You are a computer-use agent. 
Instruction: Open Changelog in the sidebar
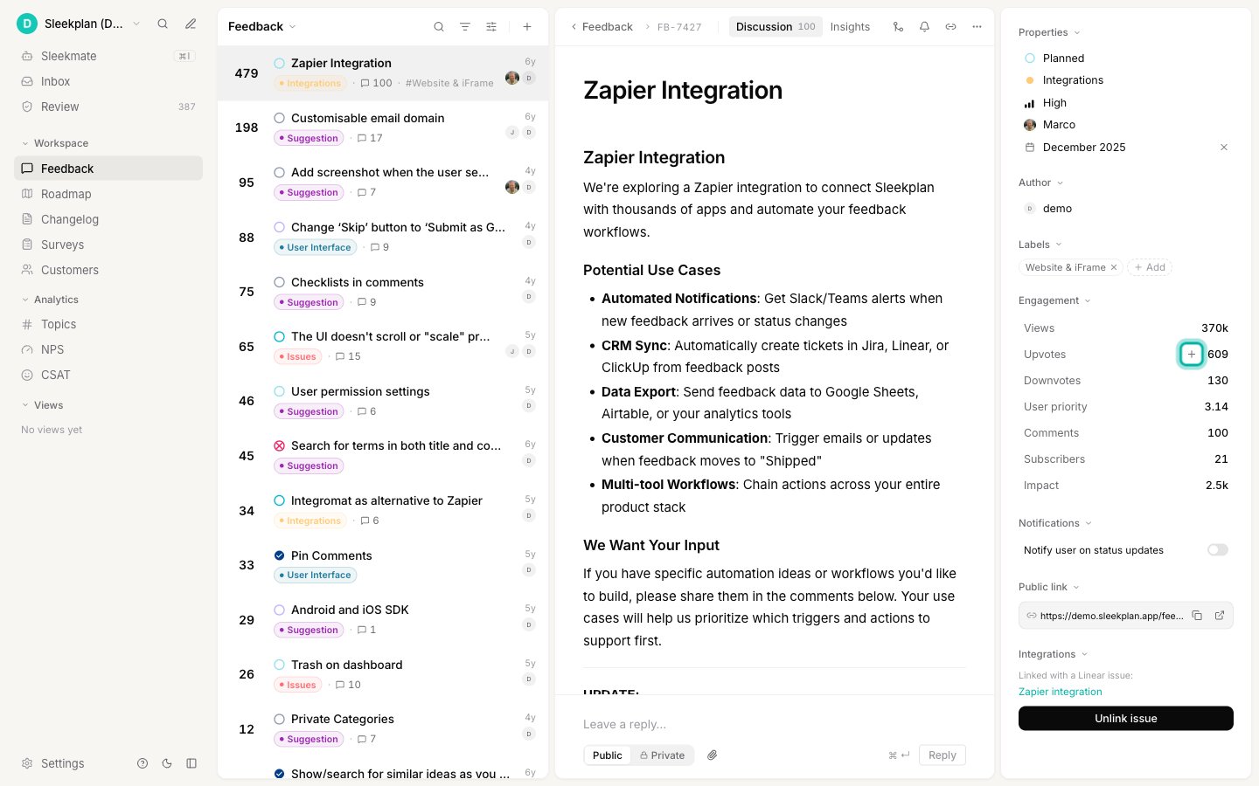click(x=108, y=219)
